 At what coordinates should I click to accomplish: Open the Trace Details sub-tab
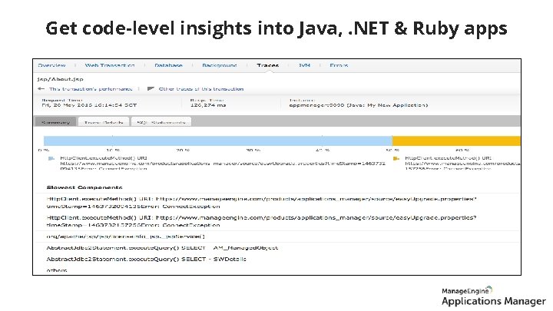104,122
